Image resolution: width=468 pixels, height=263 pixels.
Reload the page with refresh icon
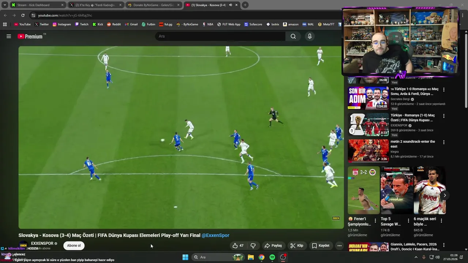coord(23,15)
